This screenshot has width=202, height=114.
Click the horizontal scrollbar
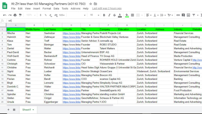pyautogui.click(x=60, y=105)
